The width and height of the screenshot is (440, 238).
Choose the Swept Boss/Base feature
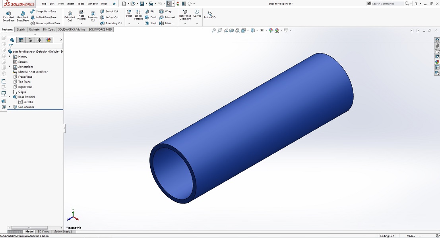coord(43,12)
